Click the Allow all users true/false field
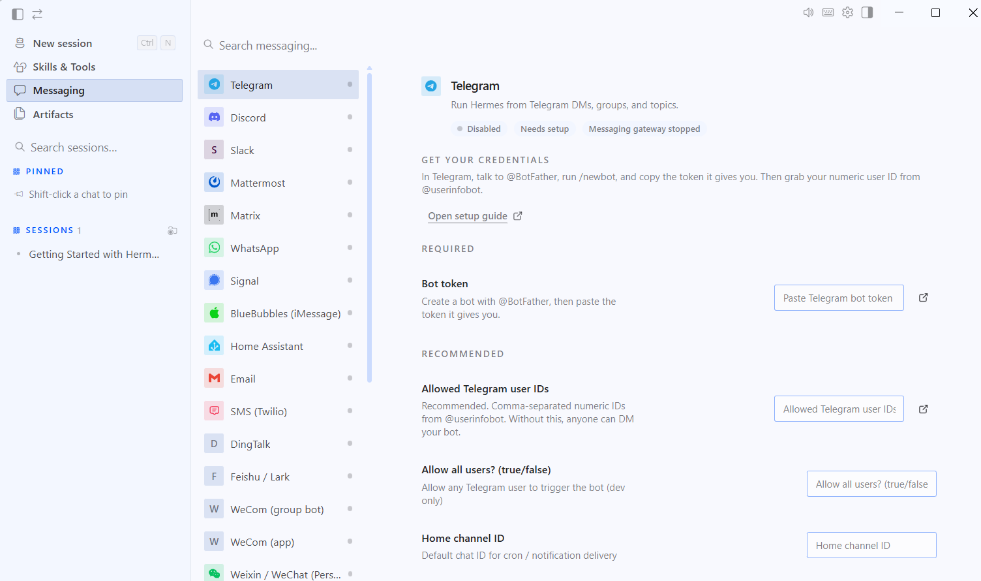The image size is (981, 581). pyautogui.click(x=871, y=484)
